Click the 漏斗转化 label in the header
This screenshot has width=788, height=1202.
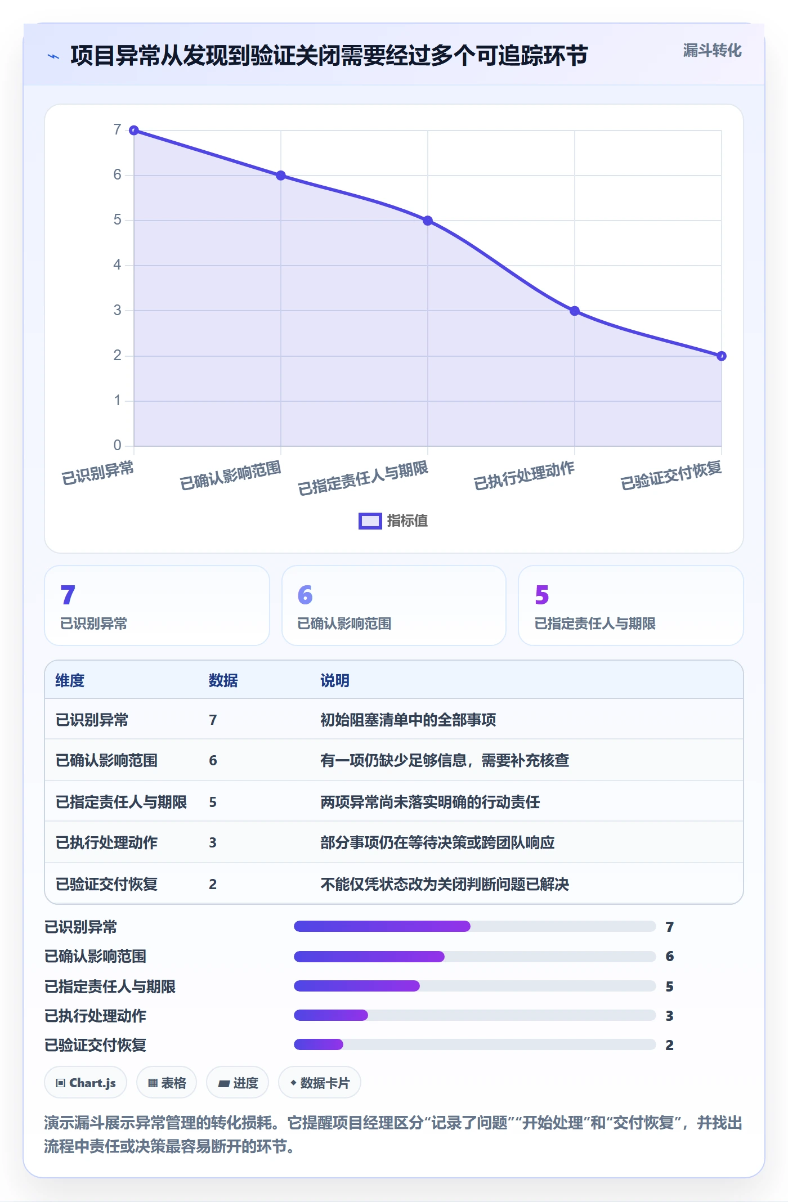(712, 51)
